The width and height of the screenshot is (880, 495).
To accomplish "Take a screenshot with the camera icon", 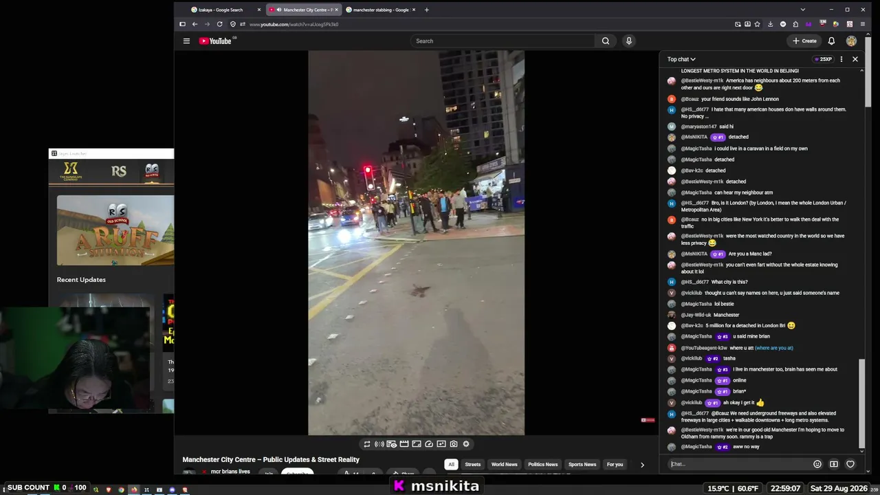I will [x=454, y=444].
